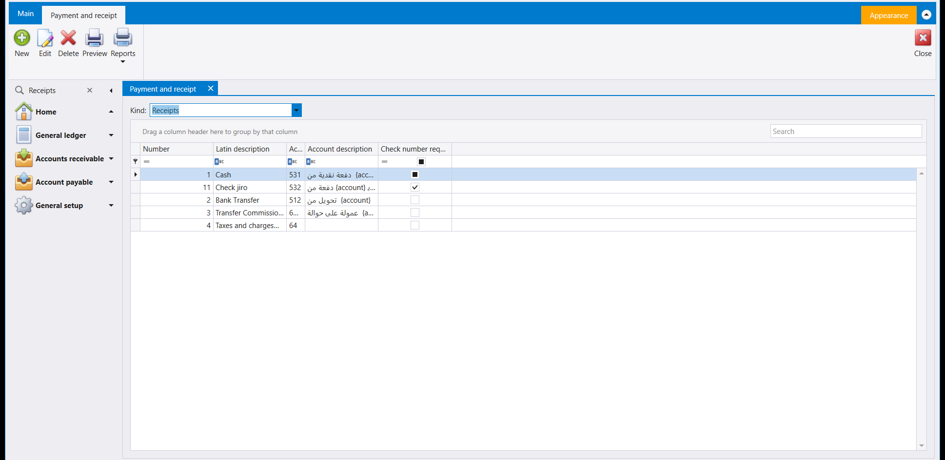Image resolution: width=945 pixels, height=460 pixels.
Task: Click the Home house icon
Action: tap(24, 112)
